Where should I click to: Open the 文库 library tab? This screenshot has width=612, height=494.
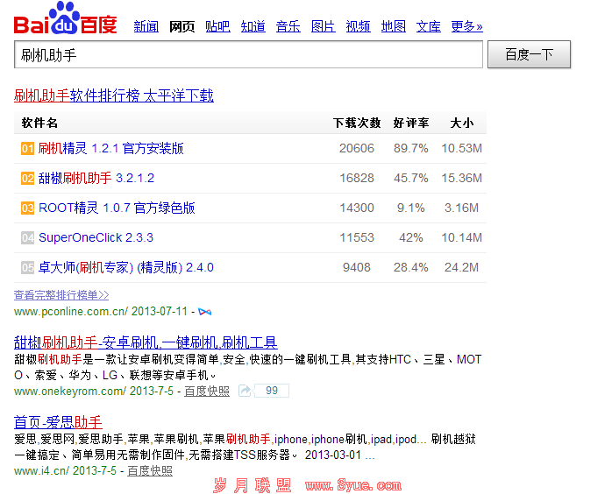tap(428, 26)
